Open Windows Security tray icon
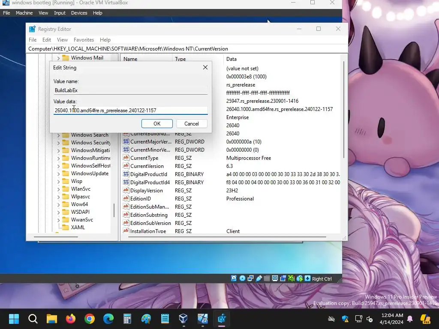 click(x=345, y=319)
